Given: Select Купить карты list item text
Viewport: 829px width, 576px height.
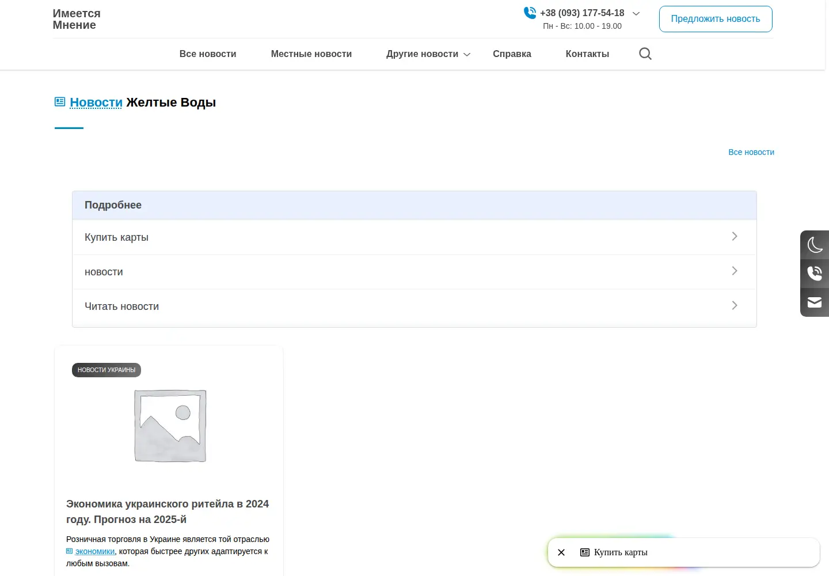Looking at the screenshot, I should [116, 237].
